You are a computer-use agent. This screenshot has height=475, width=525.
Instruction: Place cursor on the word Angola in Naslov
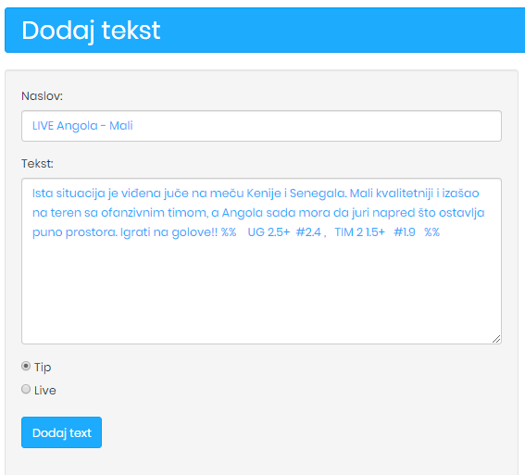(x=77, y=126)
